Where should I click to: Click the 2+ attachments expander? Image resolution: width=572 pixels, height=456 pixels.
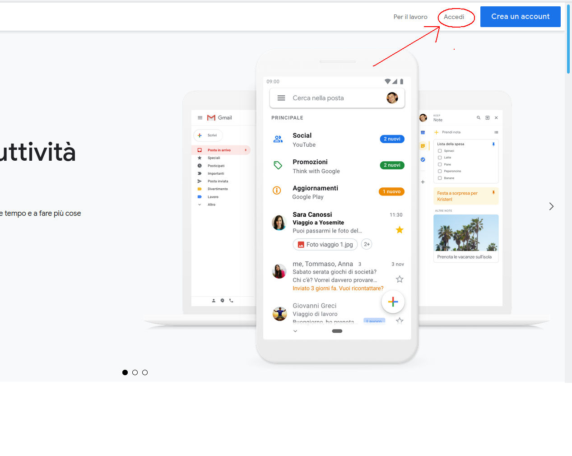pyautogui.click(x=366, y=244)
